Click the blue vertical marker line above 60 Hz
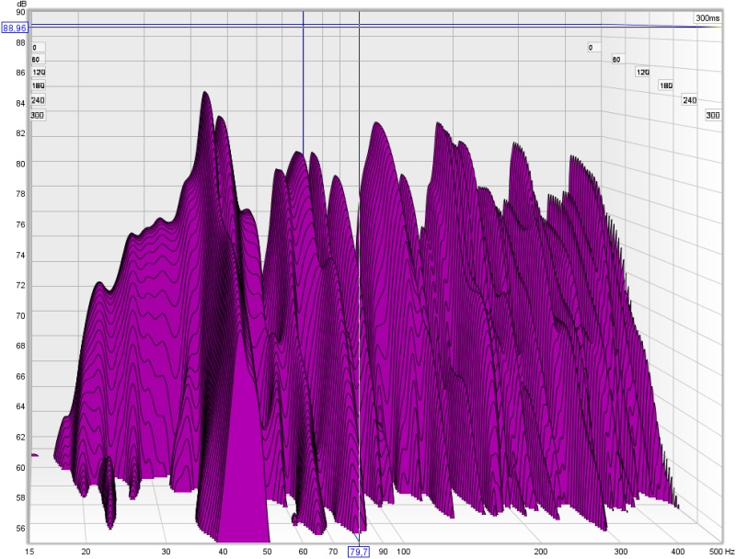The height and width of the screenshot is (559, 736). click(304, 83)
